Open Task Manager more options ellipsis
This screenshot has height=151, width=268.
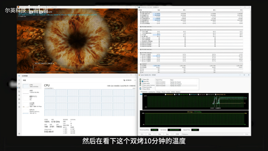tap(135, 80)
